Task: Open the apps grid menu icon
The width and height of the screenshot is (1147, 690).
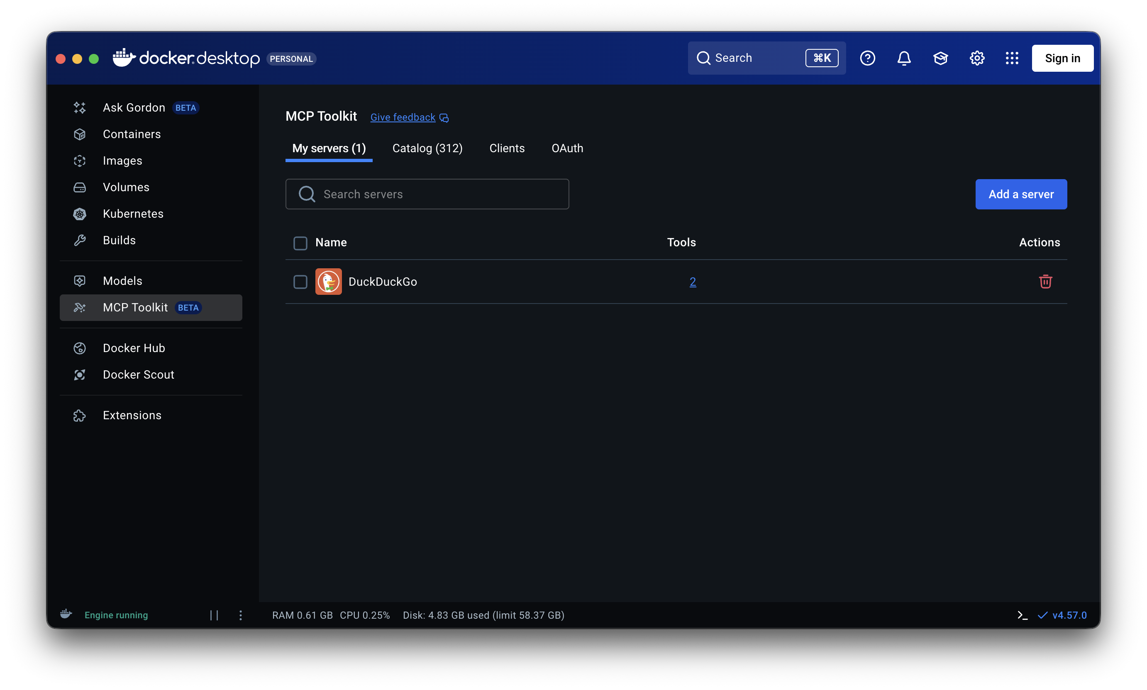Action: point(1012,58)
